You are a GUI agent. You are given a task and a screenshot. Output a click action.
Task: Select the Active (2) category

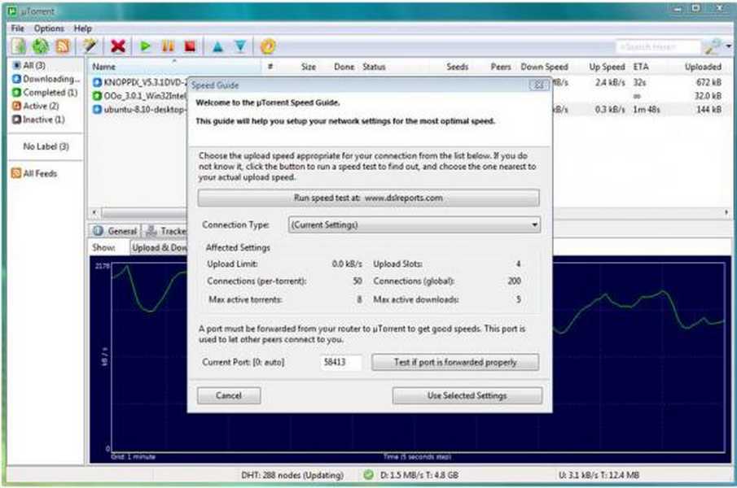tap(35, 106)
